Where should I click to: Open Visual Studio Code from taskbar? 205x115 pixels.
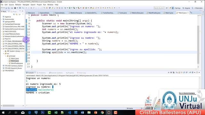point(69,112)
